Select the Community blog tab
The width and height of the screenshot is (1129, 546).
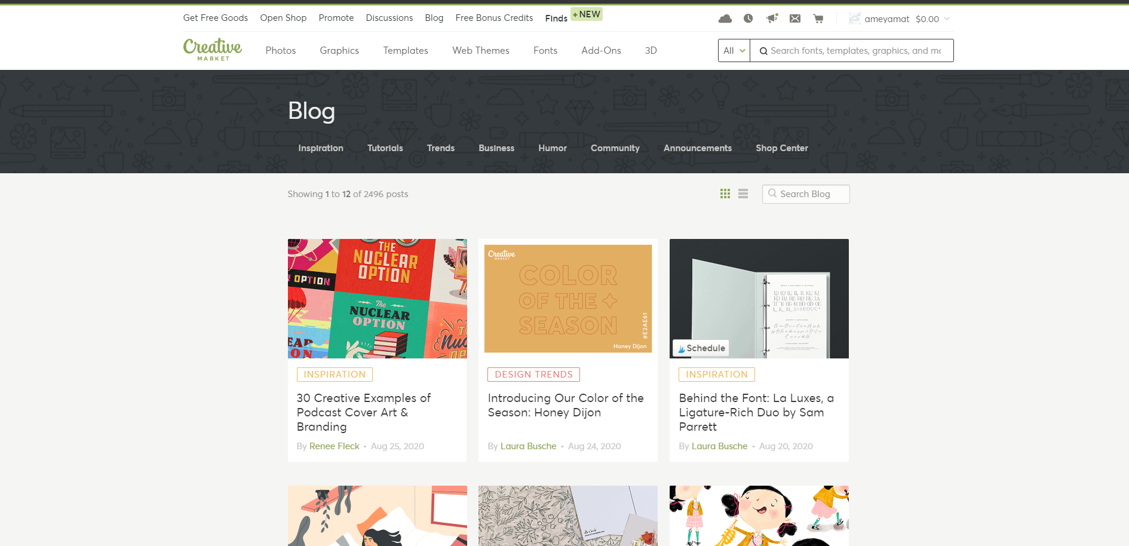[615, 148]
